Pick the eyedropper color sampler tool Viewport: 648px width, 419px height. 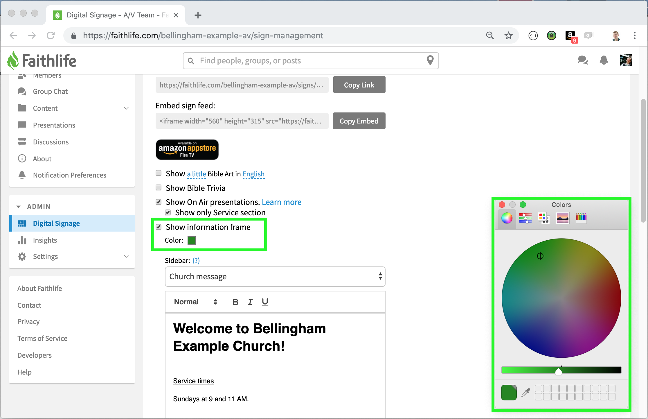(x=526, y=393)
